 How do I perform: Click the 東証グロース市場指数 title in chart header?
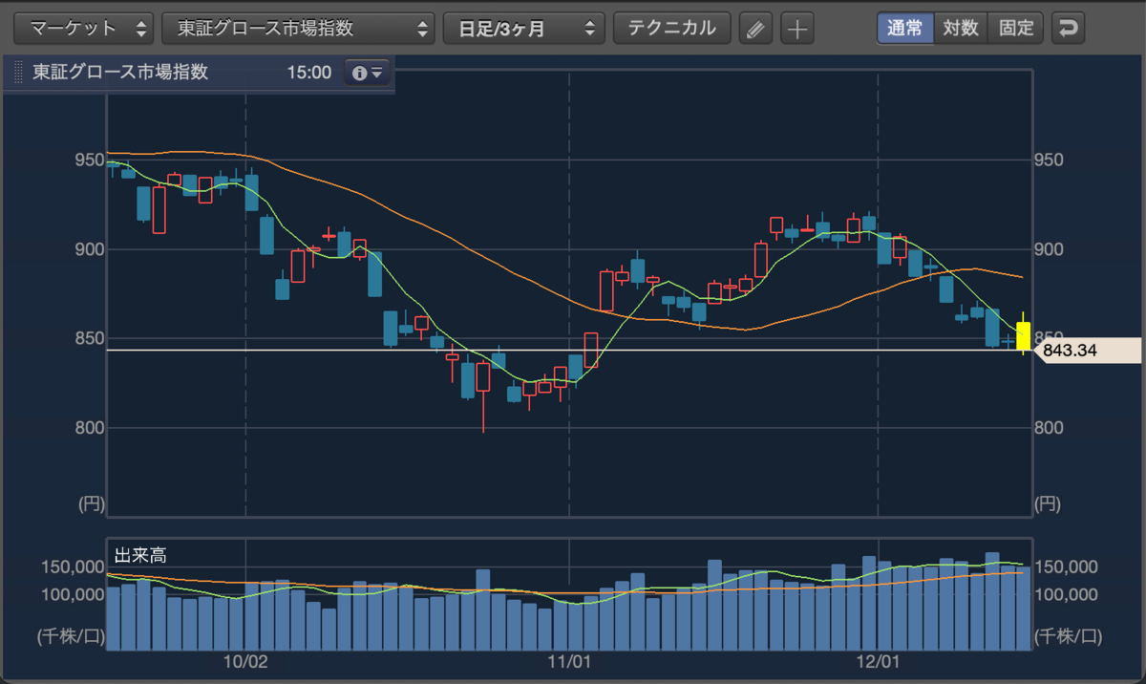coord(120,73)
